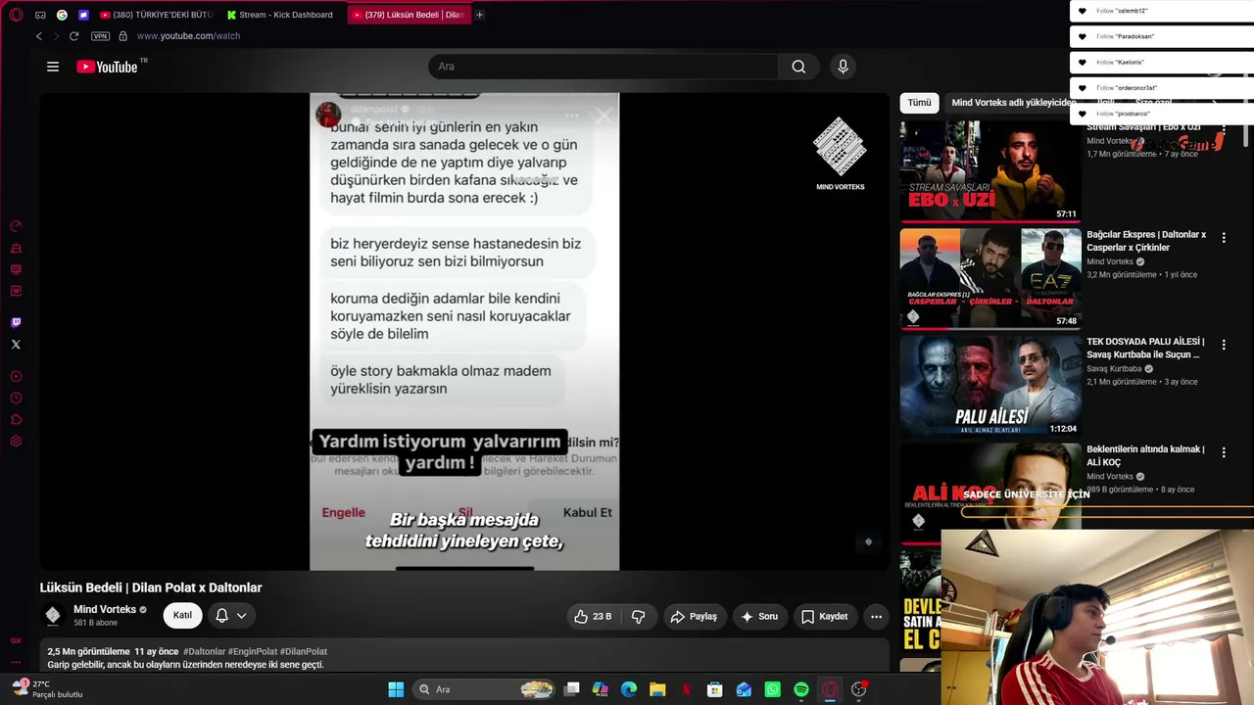Click the Soru ask button
The height and width of the screenshot is (705, 1254).
tap(760, 616)
